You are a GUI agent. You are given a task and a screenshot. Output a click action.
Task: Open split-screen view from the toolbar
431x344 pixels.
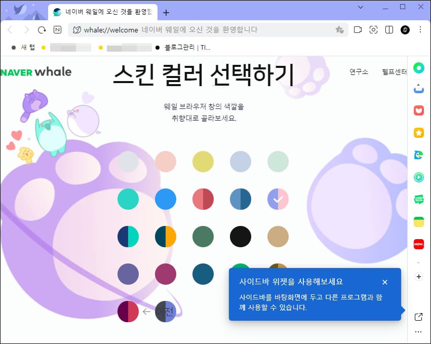pos(389,29)
